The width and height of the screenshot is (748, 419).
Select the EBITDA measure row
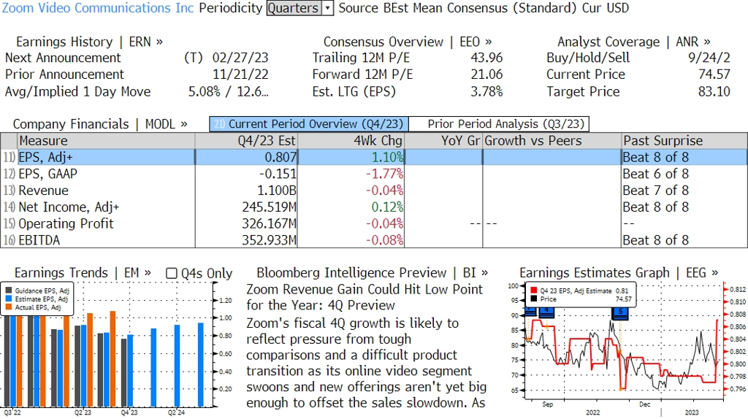tap(374, 240)
